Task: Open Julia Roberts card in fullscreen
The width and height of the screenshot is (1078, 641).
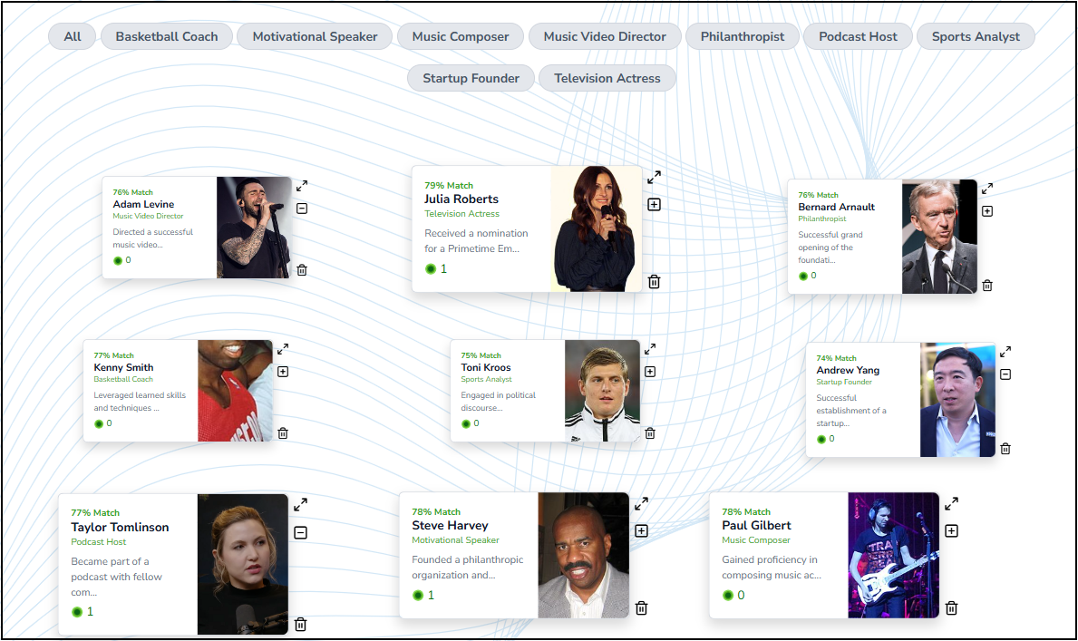Action: click(x=654, y=177)
